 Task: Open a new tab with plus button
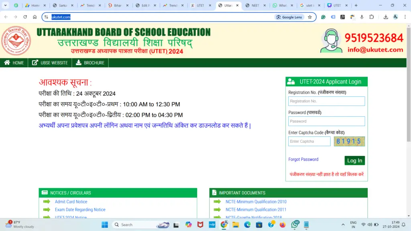(x=356, y=5)
